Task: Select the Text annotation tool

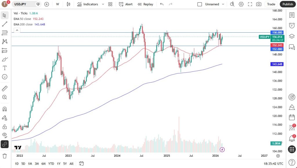Action: click(x=5, y=68)
